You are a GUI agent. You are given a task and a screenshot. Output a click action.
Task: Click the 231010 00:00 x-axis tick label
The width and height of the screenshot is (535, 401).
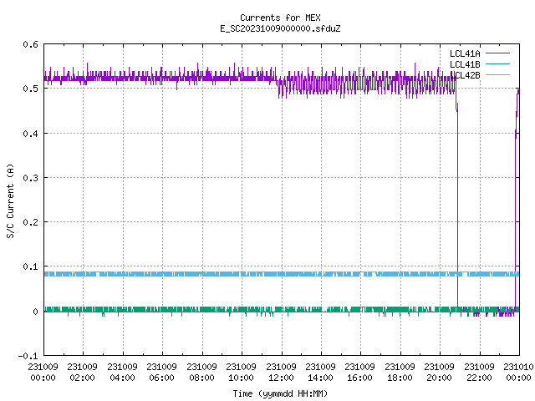pos(518,372)
